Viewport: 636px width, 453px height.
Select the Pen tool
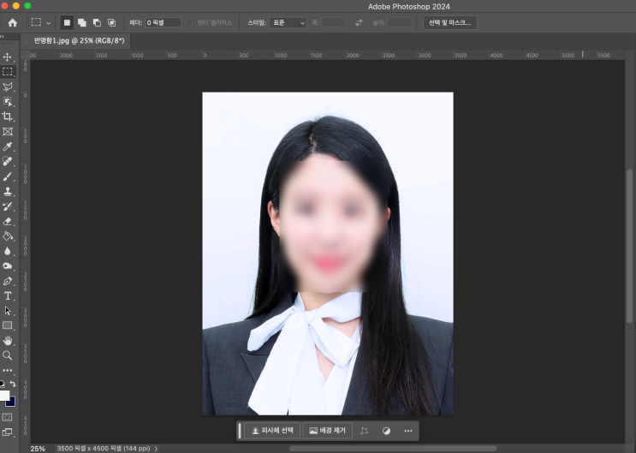(x=8, y=281)
